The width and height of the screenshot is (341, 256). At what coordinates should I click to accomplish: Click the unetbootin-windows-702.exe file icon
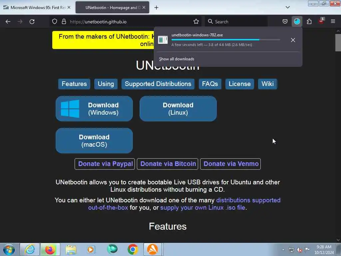click(163, 40)
